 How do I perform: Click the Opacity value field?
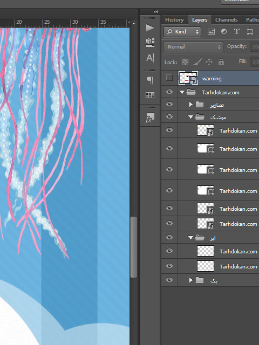tap(255, 47)
